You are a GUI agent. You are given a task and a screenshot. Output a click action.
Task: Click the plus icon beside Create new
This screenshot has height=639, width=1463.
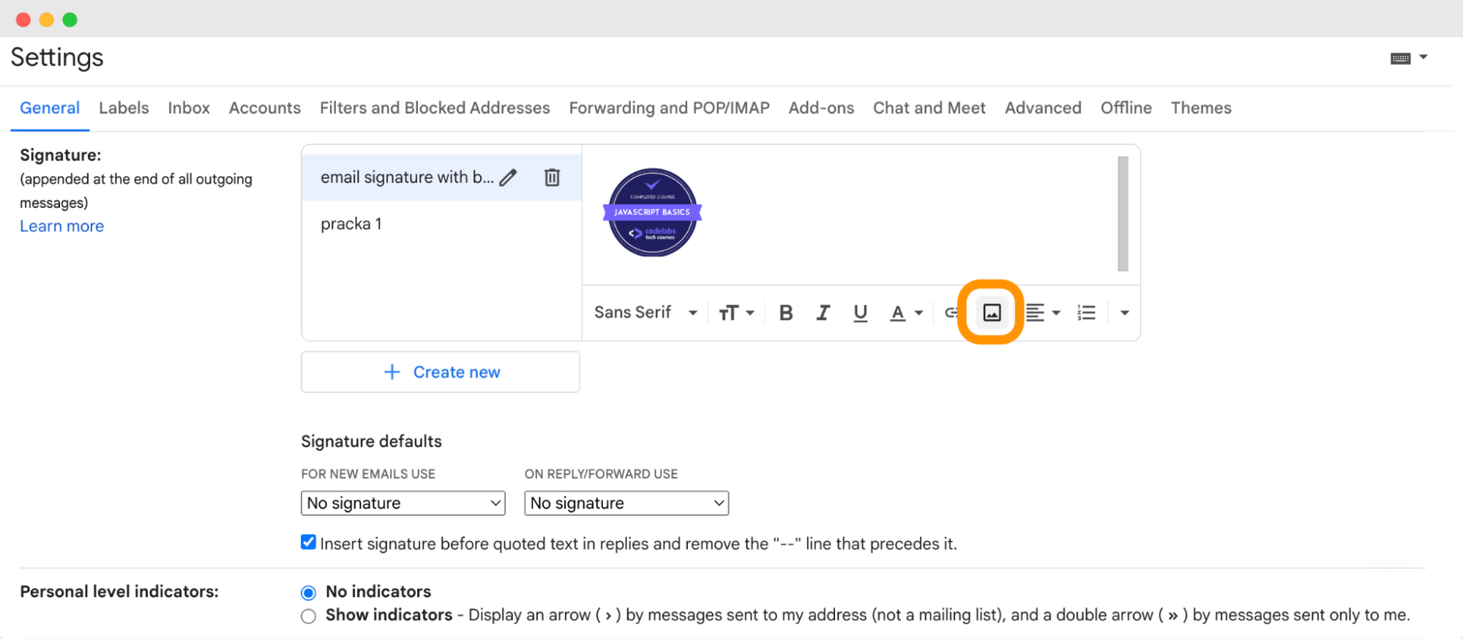(x=392, y=372)
